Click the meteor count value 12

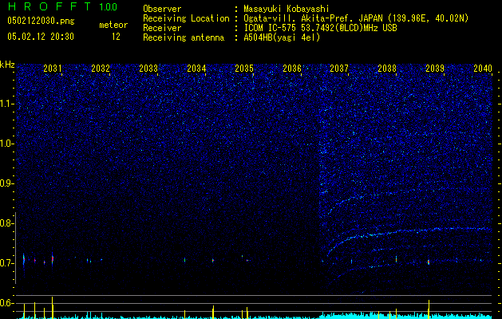(116, 37)
